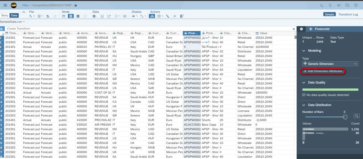Collapse the Modeling section
The width and height of the screenshot is (363, 159).
pos(304,51)
